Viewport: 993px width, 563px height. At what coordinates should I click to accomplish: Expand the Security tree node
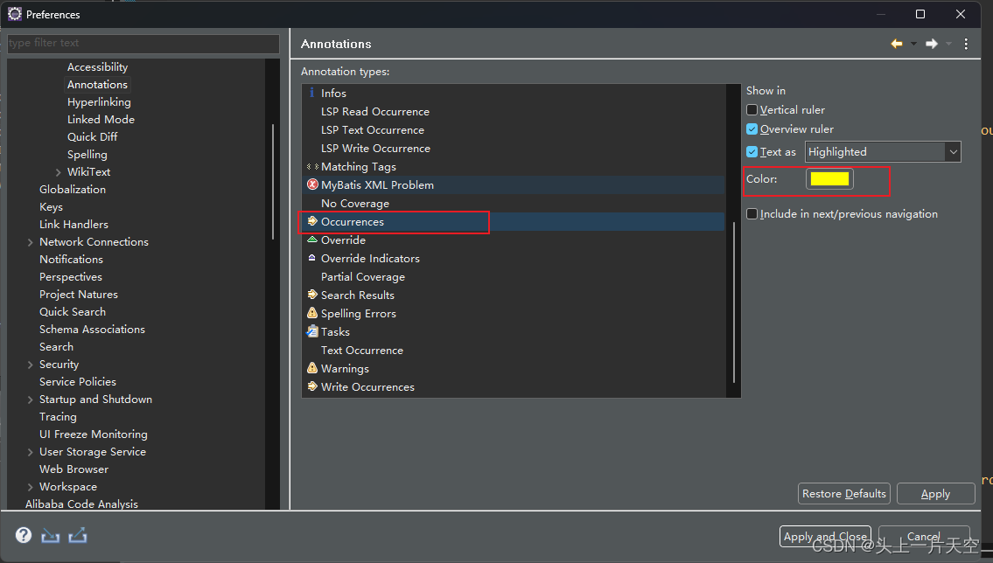31,365
